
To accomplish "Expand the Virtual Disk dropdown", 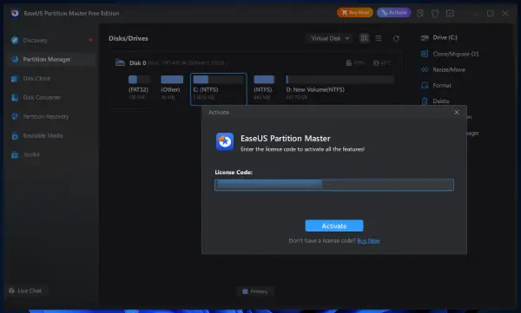I will coord(330,38).
